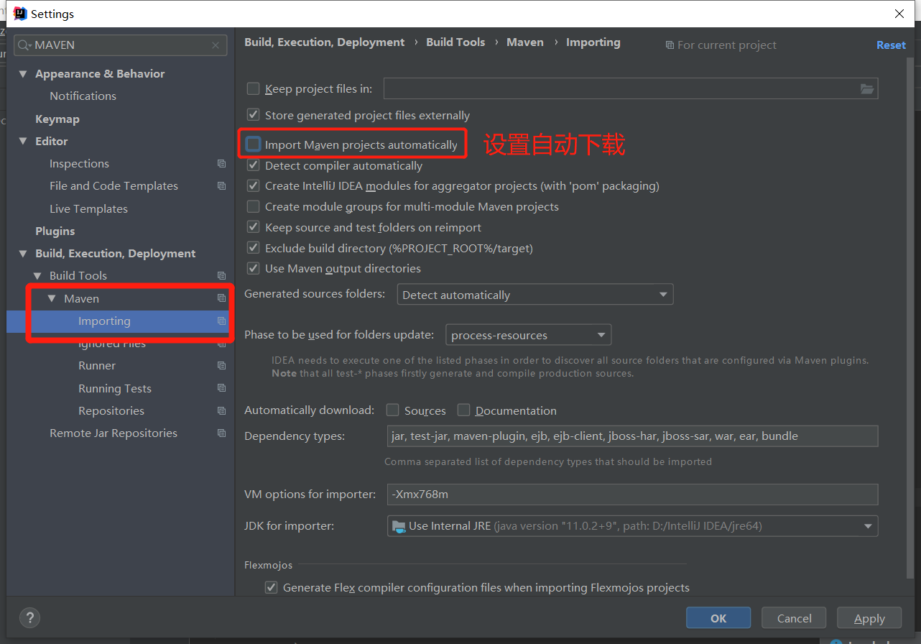Open Generated sources folders dropdown
The height and width of the screenshot is (644, 921).
(535, 295)
